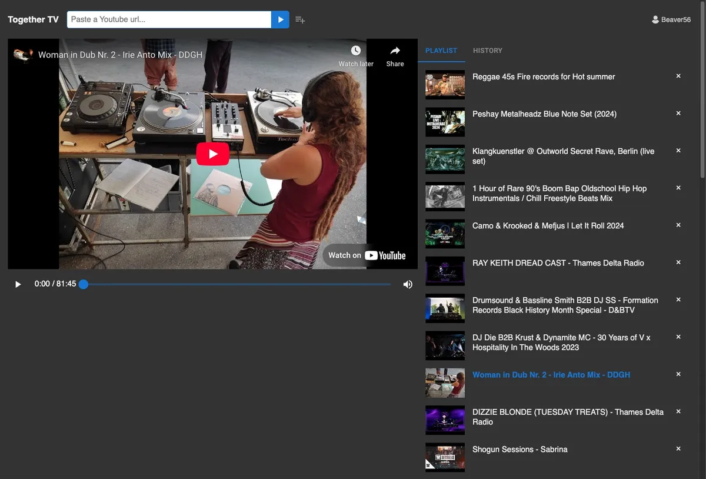Switch to the HISTORY tab
The image size is (706, 479).
coord(488,51)
